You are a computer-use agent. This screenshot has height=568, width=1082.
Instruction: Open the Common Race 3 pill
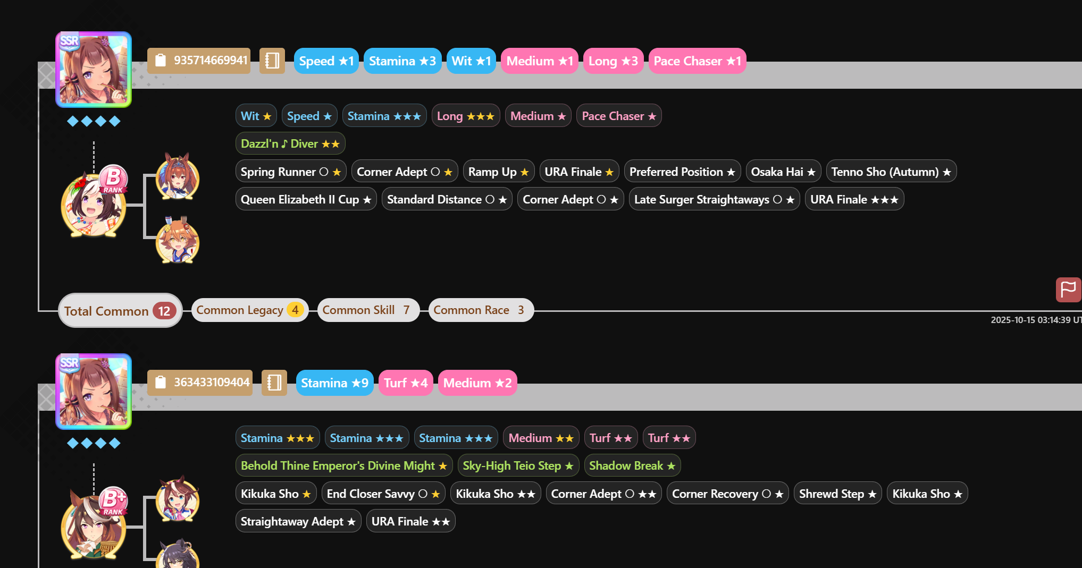pos(481,310)
